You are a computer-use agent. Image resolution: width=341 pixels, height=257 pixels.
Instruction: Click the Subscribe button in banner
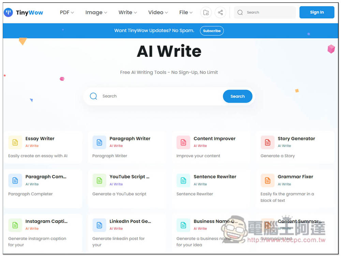[x=212, y=31]
